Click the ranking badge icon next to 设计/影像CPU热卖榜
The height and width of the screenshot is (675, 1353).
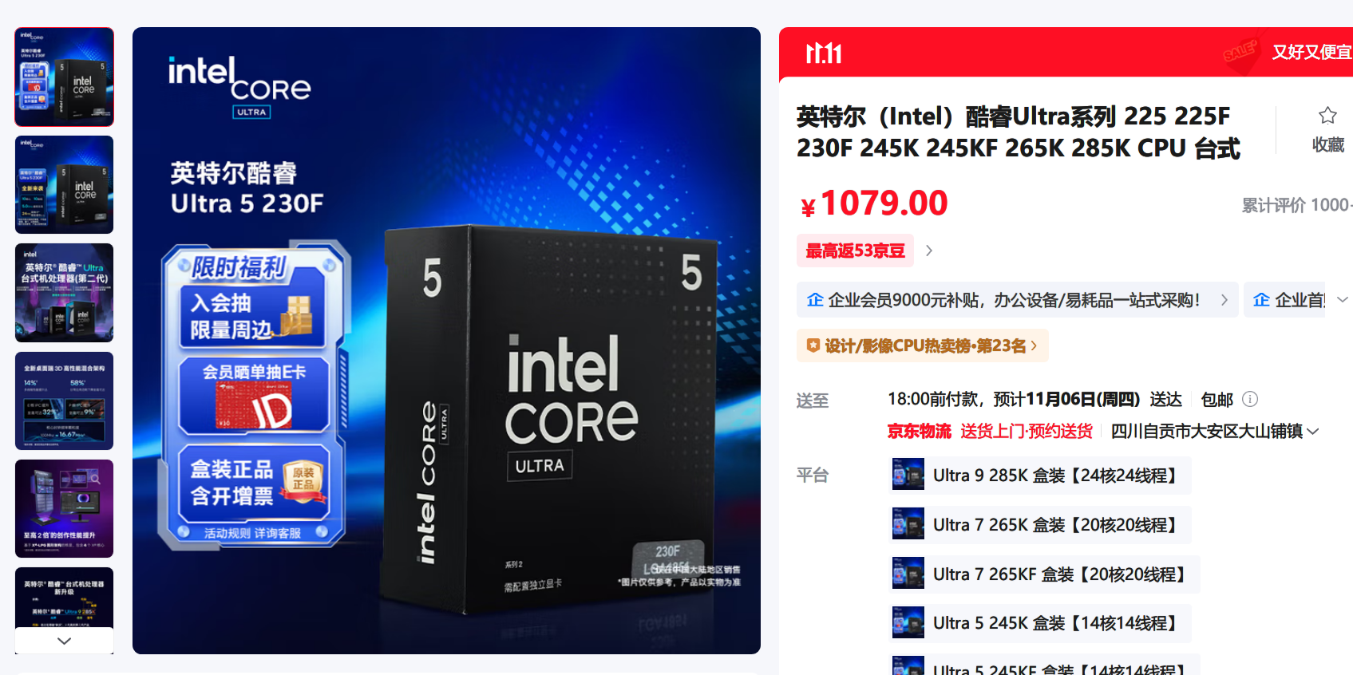tap(813, 345)
